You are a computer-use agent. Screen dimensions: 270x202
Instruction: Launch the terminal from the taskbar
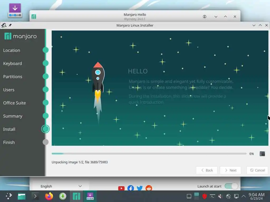click(x=35, y=196)
